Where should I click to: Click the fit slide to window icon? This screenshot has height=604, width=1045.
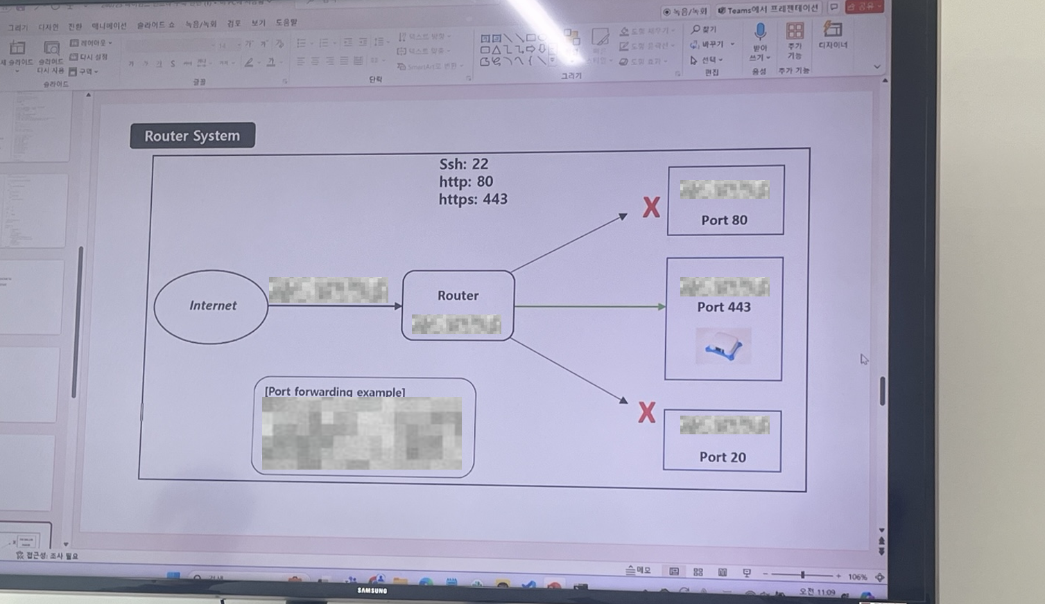[x=880, y=577]
